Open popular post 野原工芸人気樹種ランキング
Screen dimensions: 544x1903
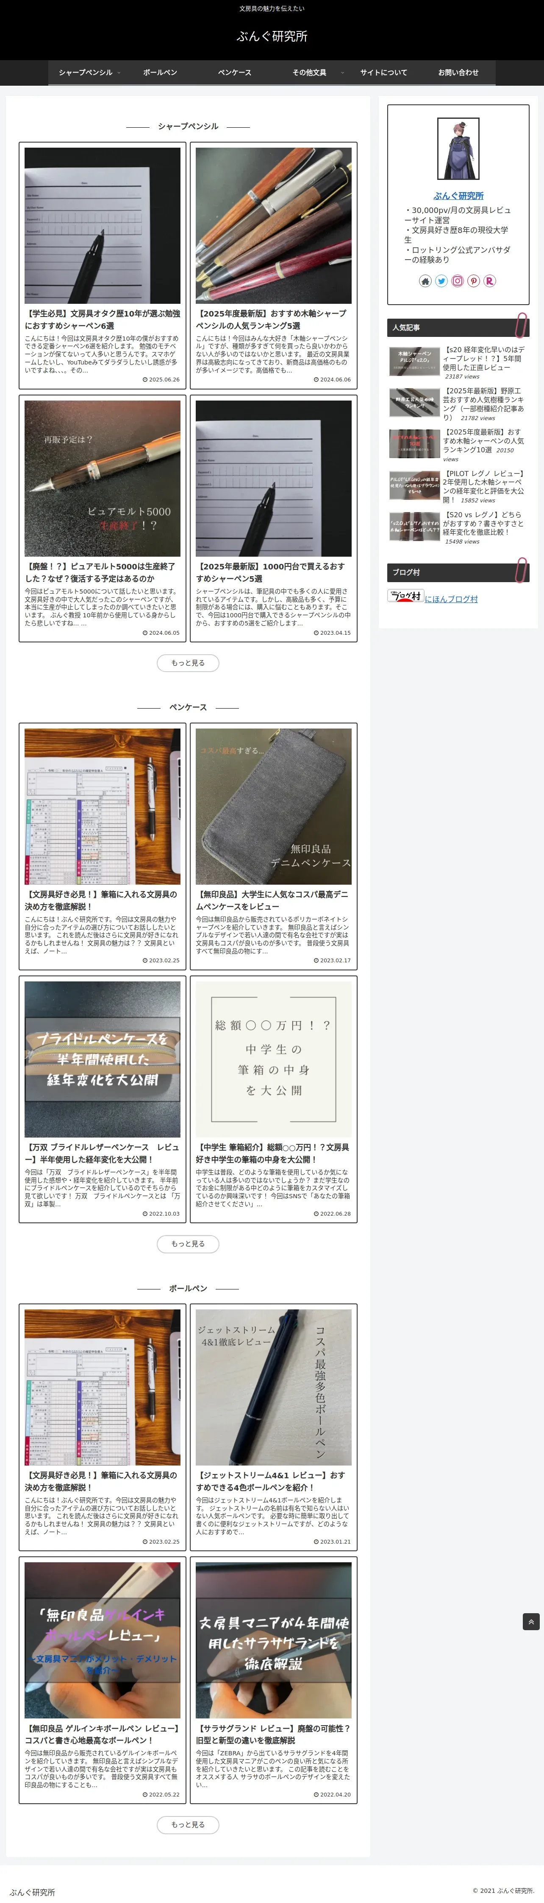point(458,404)
